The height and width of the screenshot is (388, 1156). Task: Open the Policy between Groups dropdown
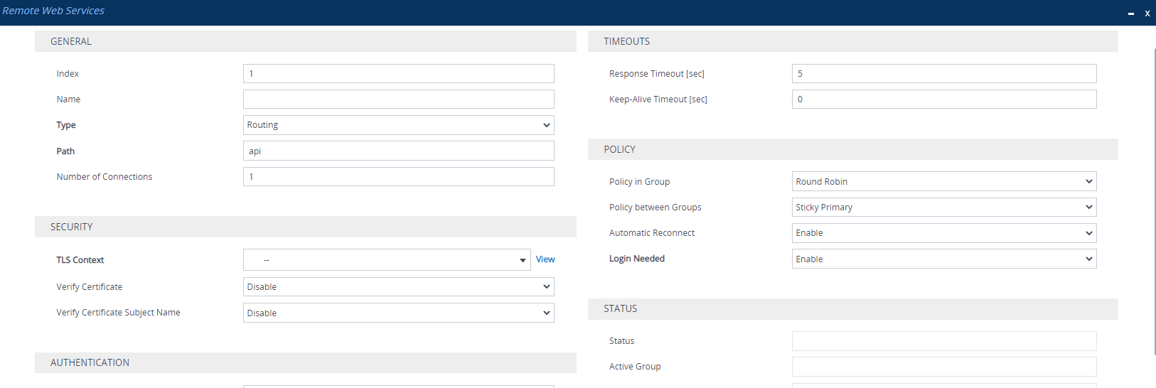point(943,208)
